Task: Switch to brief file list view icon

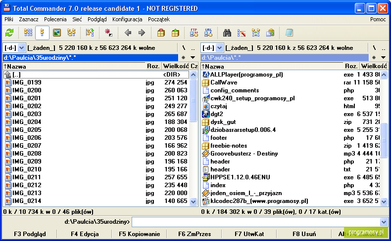Action: click(28, 33)
